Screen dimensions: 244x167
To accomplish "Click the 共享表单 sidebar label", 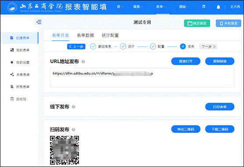I will [23, 75].
